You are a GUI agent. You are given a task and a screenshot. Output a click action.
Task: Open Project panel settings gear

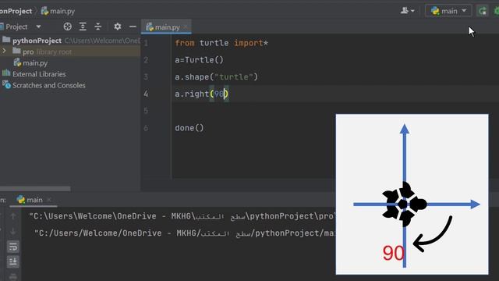[x=118, y=27]
